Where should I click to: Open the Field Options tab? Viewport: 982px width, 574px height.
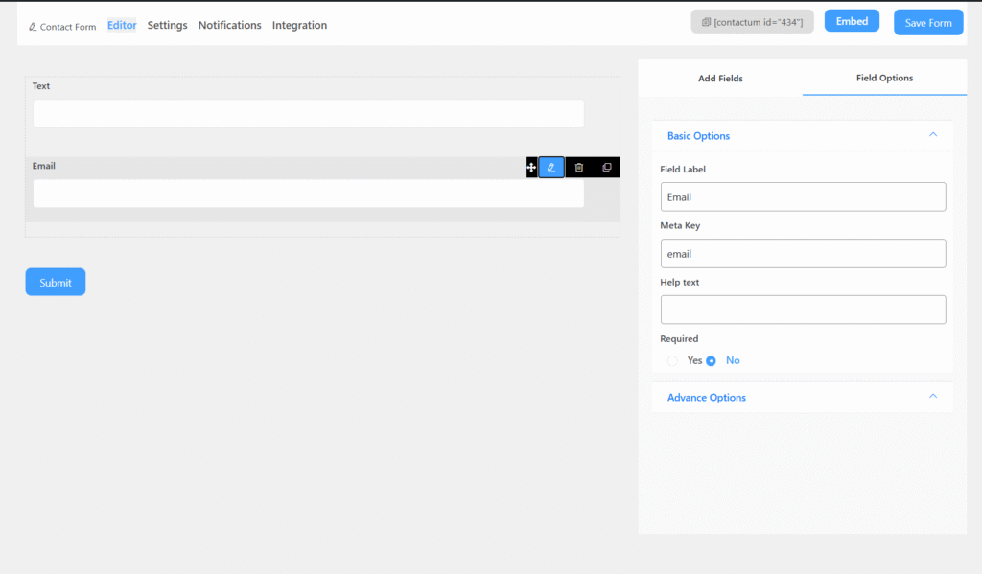tap(884, 79)
